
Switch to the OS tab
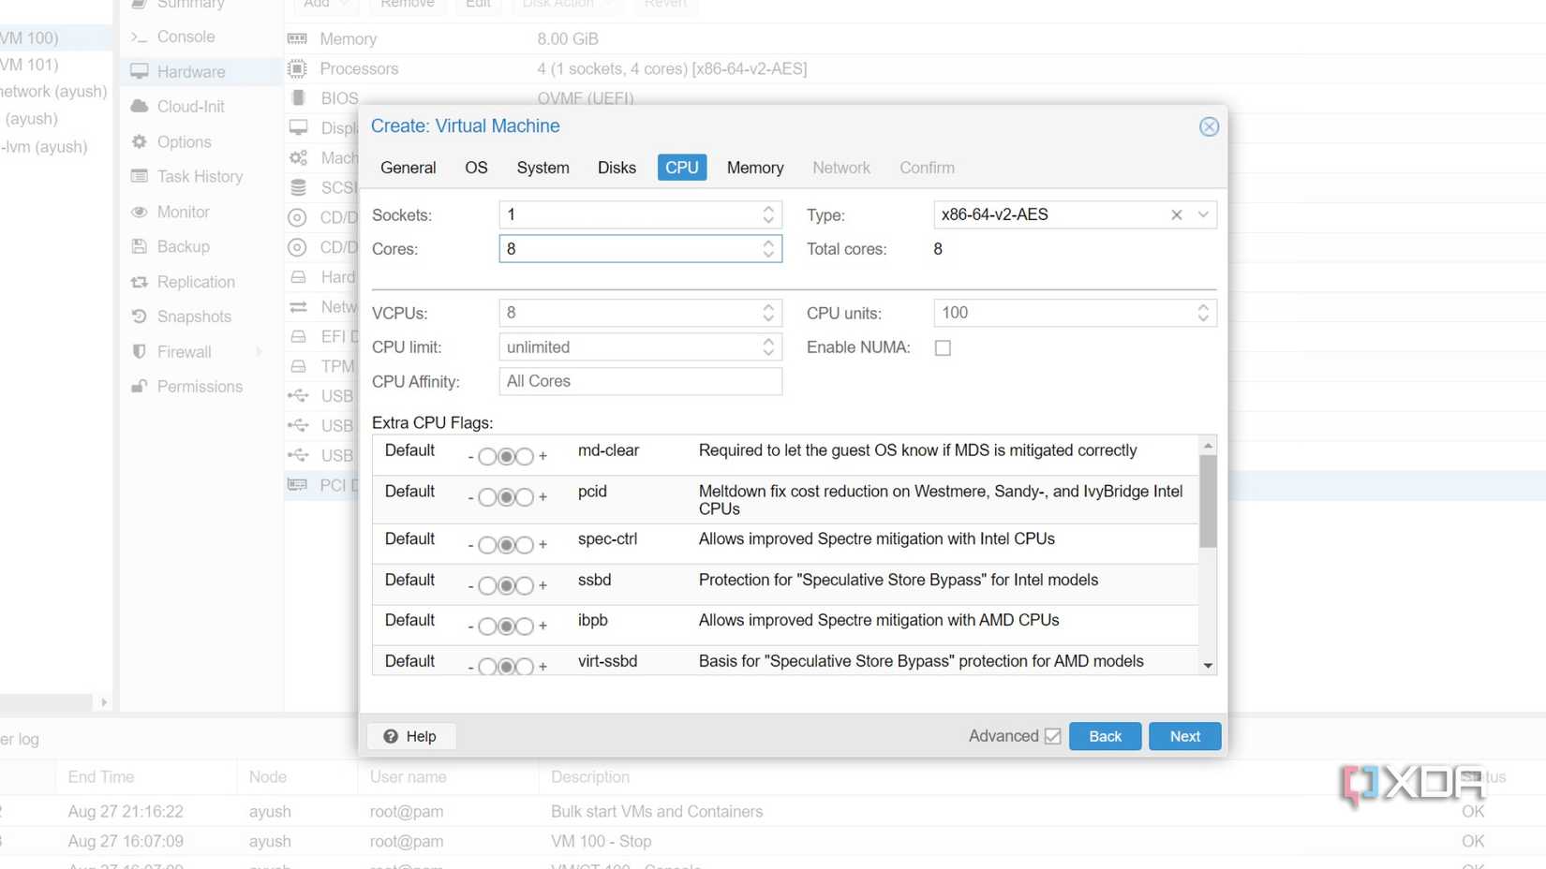coord(476,168)
